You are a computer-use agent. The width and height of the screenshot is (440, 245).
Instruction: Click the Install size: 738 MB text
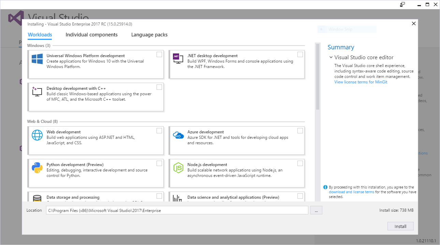(396, 210)
